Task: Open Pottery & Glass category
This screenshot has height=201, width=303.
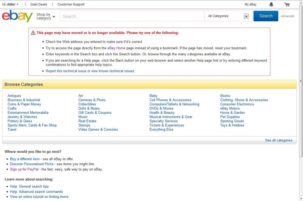Action: tap(20, 121)
